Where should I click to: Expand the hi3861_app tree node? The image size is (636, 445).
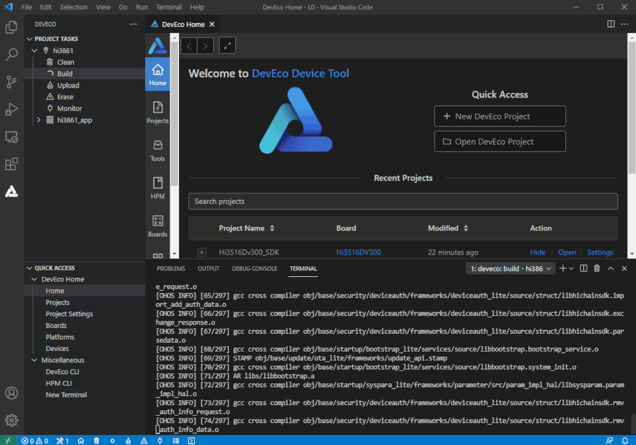[39, 120]
